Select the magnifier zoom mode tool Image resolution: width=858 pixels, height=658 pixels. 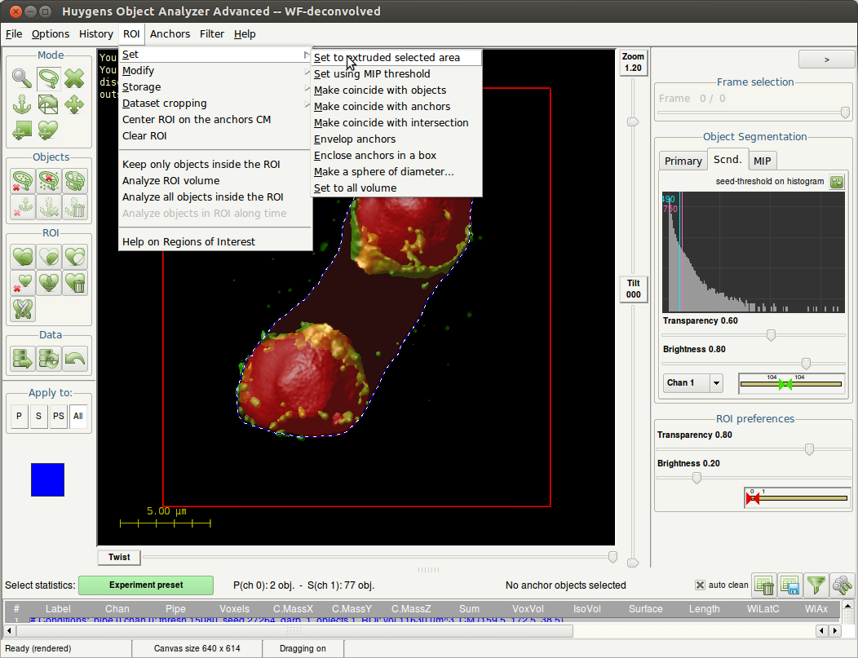point(23,78)
